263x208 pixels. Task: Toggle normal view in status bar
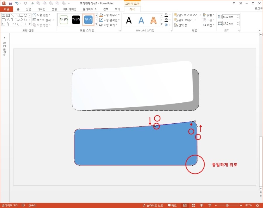tap(185, 205)
